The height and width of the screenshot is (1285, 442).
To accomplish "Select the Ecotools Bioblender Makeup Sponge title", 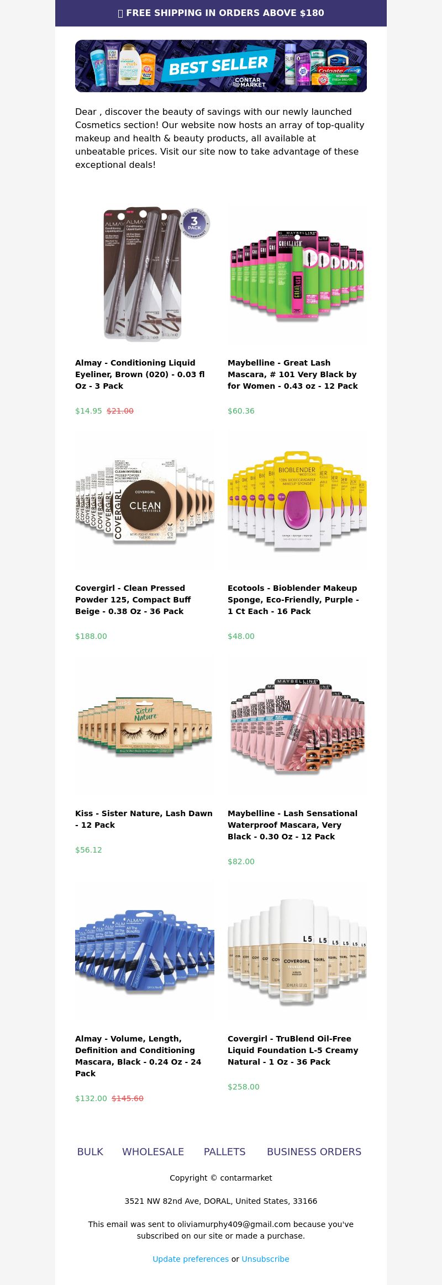I will [293, 600].
